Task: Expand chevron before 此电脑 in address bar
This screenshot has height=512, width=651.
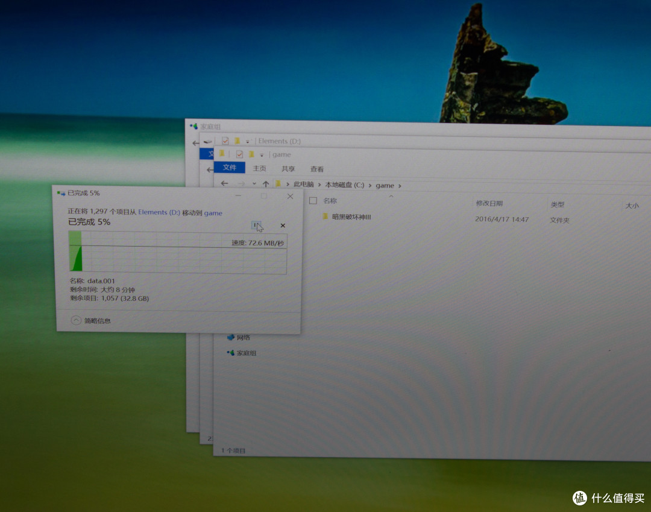Action: tap(288, 184)
